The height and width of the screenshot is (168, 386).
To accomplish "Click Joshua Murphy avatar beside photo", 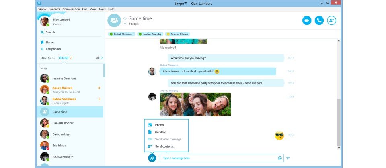I will pos(152,96).
